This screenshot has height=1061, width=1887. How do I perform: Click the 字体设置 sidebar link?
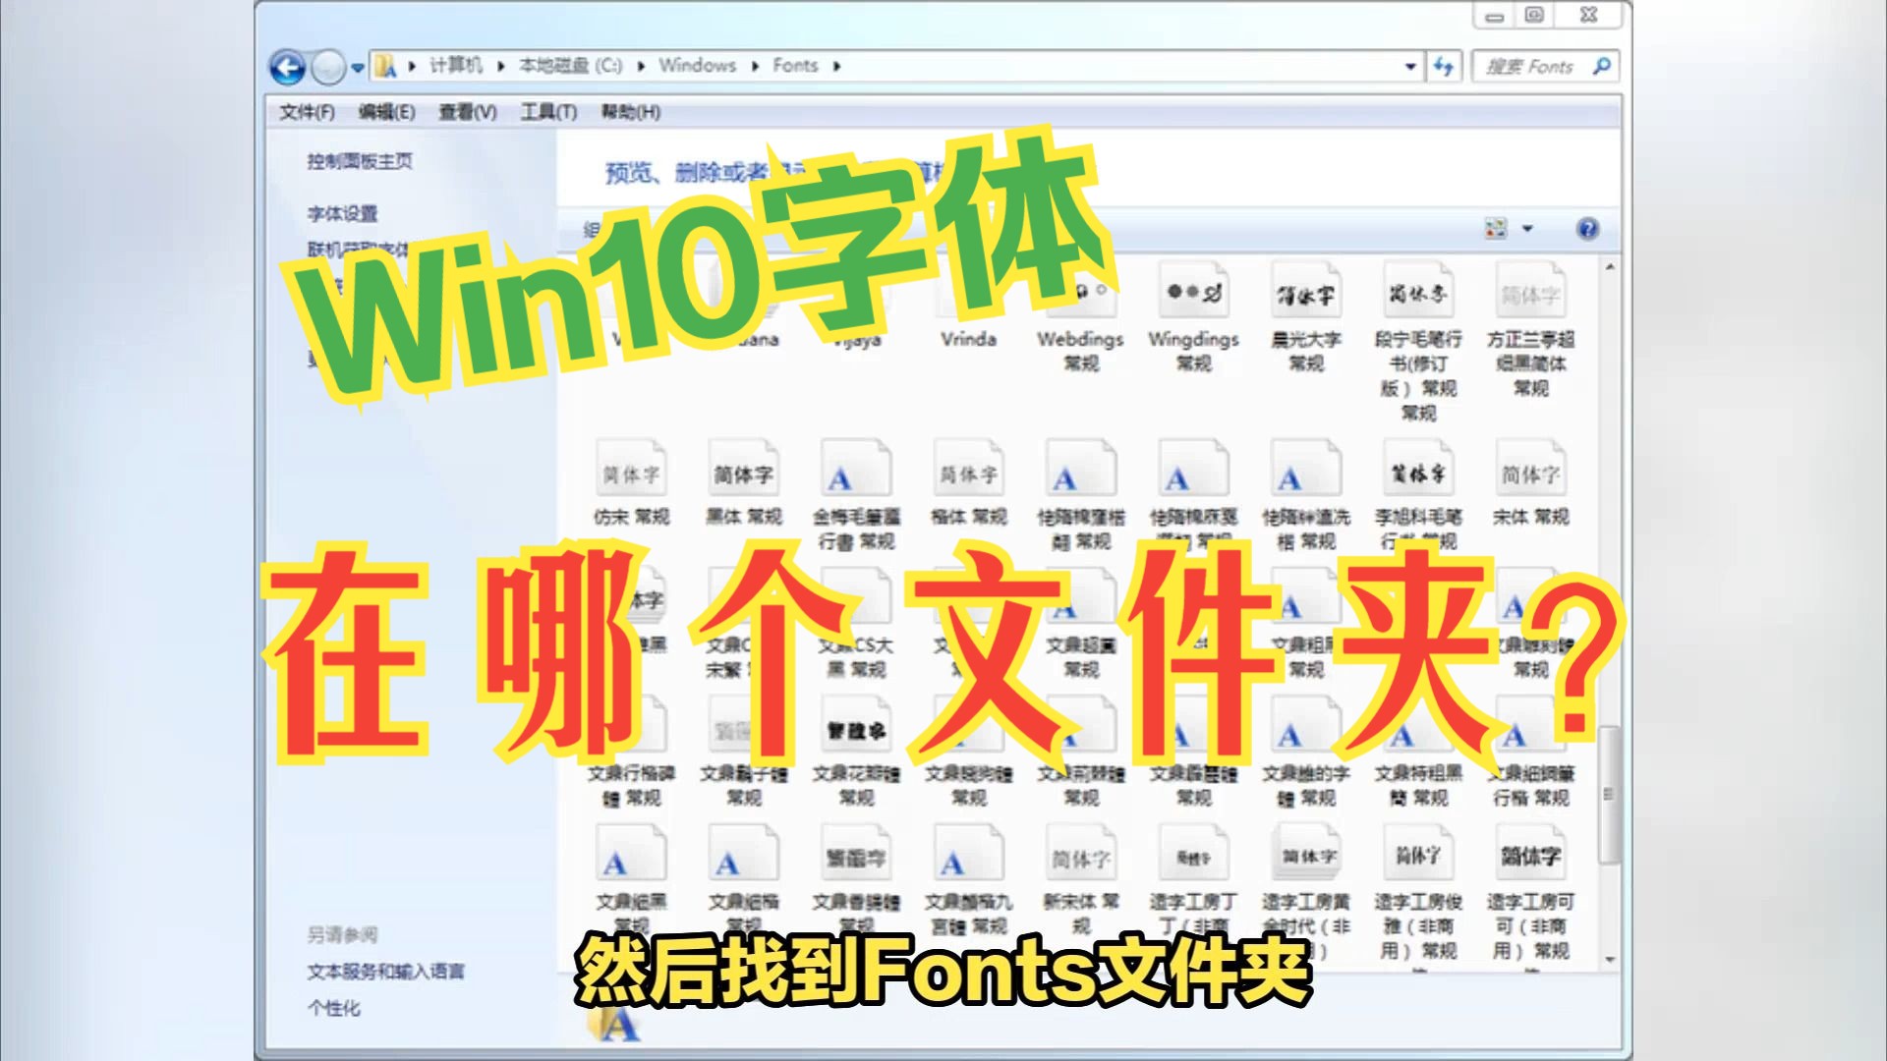coord(344,214)
